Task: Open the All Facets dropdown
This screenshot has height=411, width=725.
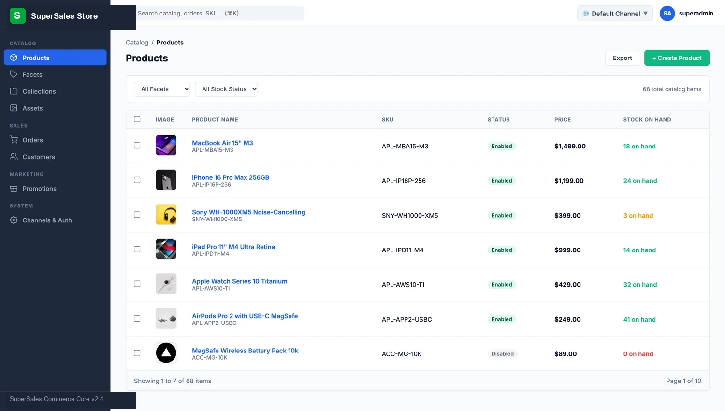Action: [162, 89]
